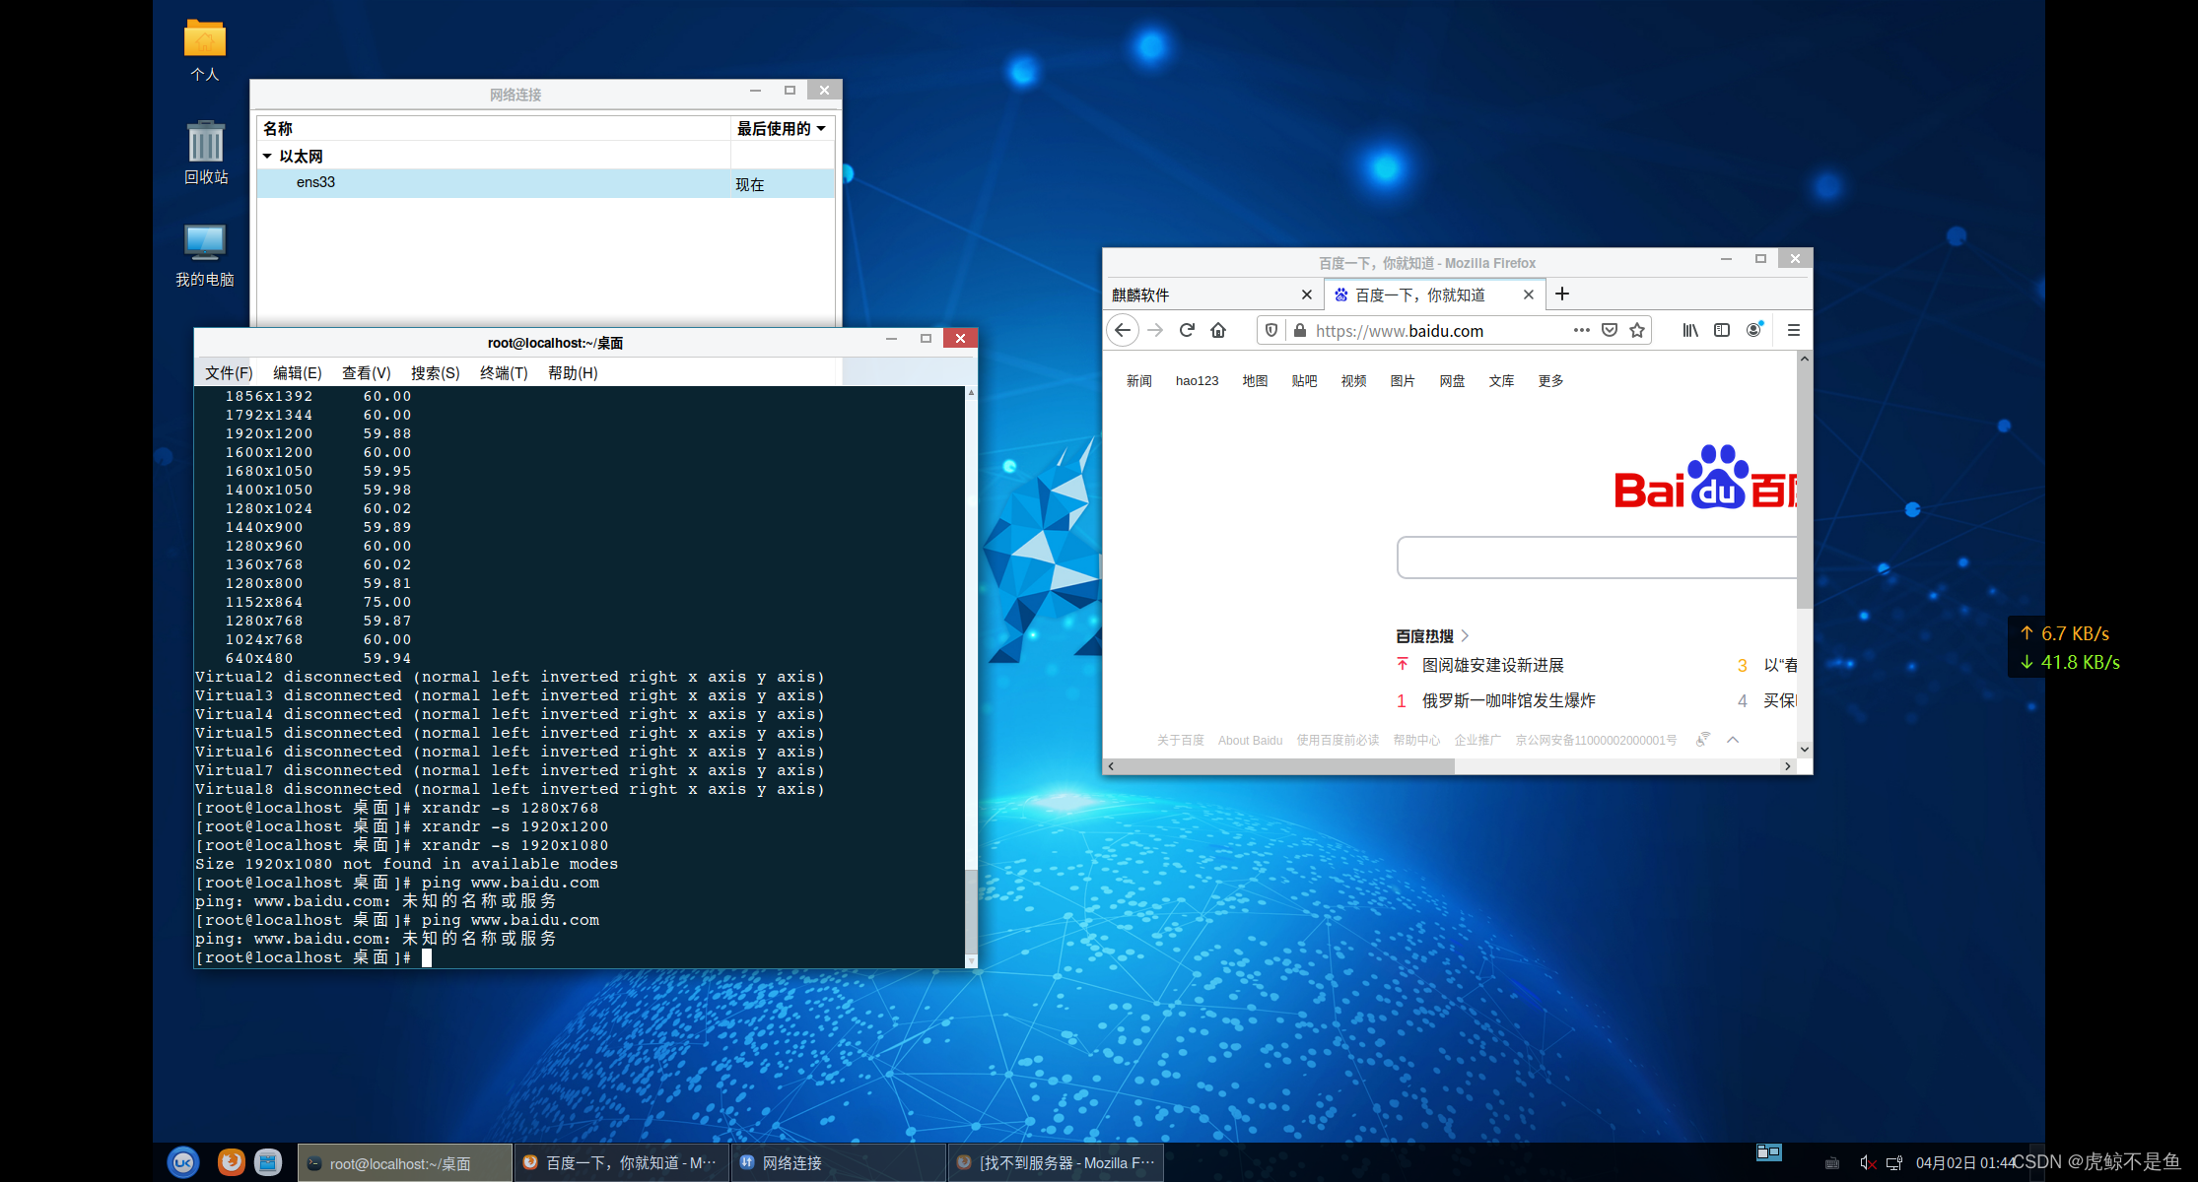Open page actions three-dot menu in address bar
Image resolution: width=2198 pixels, height=1182 pixels.
click(1581, 330)
